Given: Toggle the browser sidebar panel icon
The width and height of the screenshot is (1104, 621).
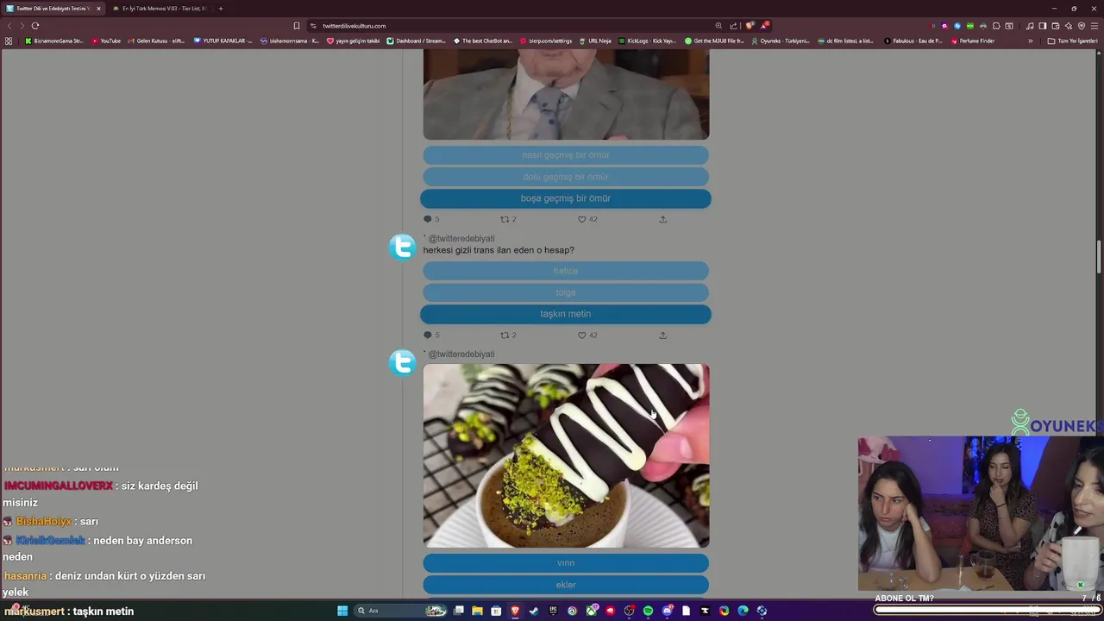Looking at the screenshot, I should click(1042, 26).
